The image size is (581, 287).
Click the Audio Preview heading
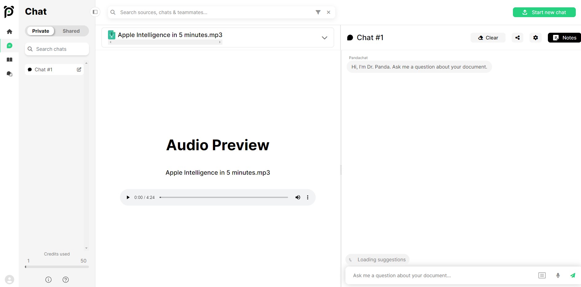click(x=218, y=145)
